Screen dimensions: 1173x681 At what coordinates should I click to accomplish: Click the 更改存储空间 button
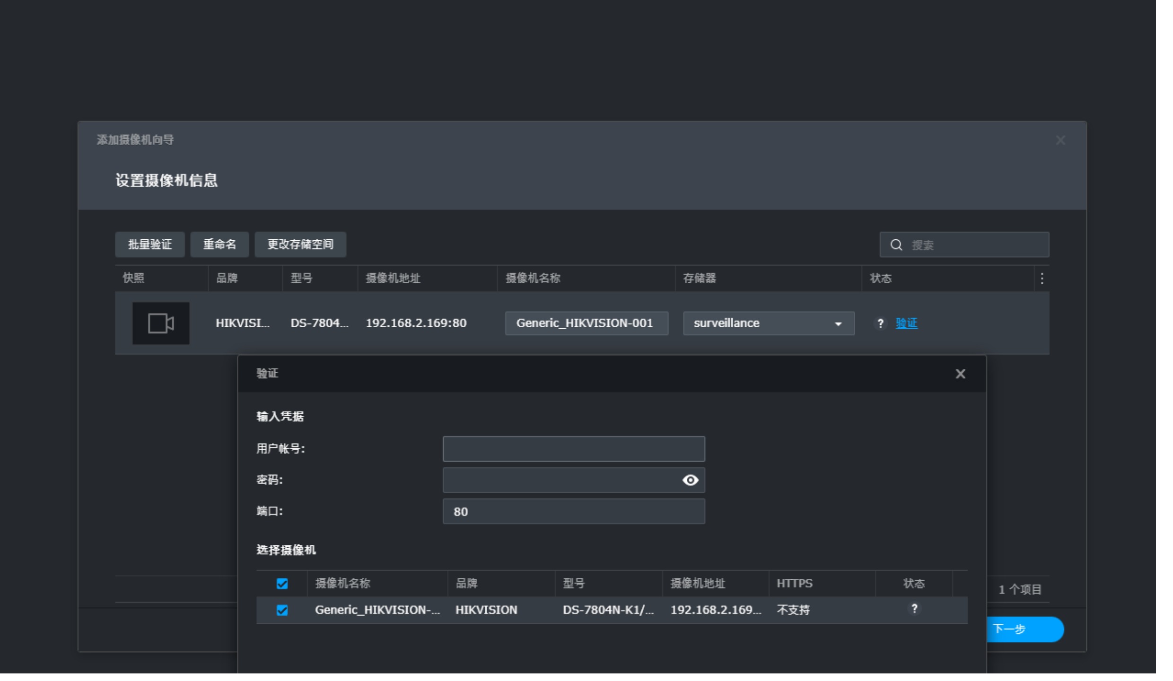300,244
